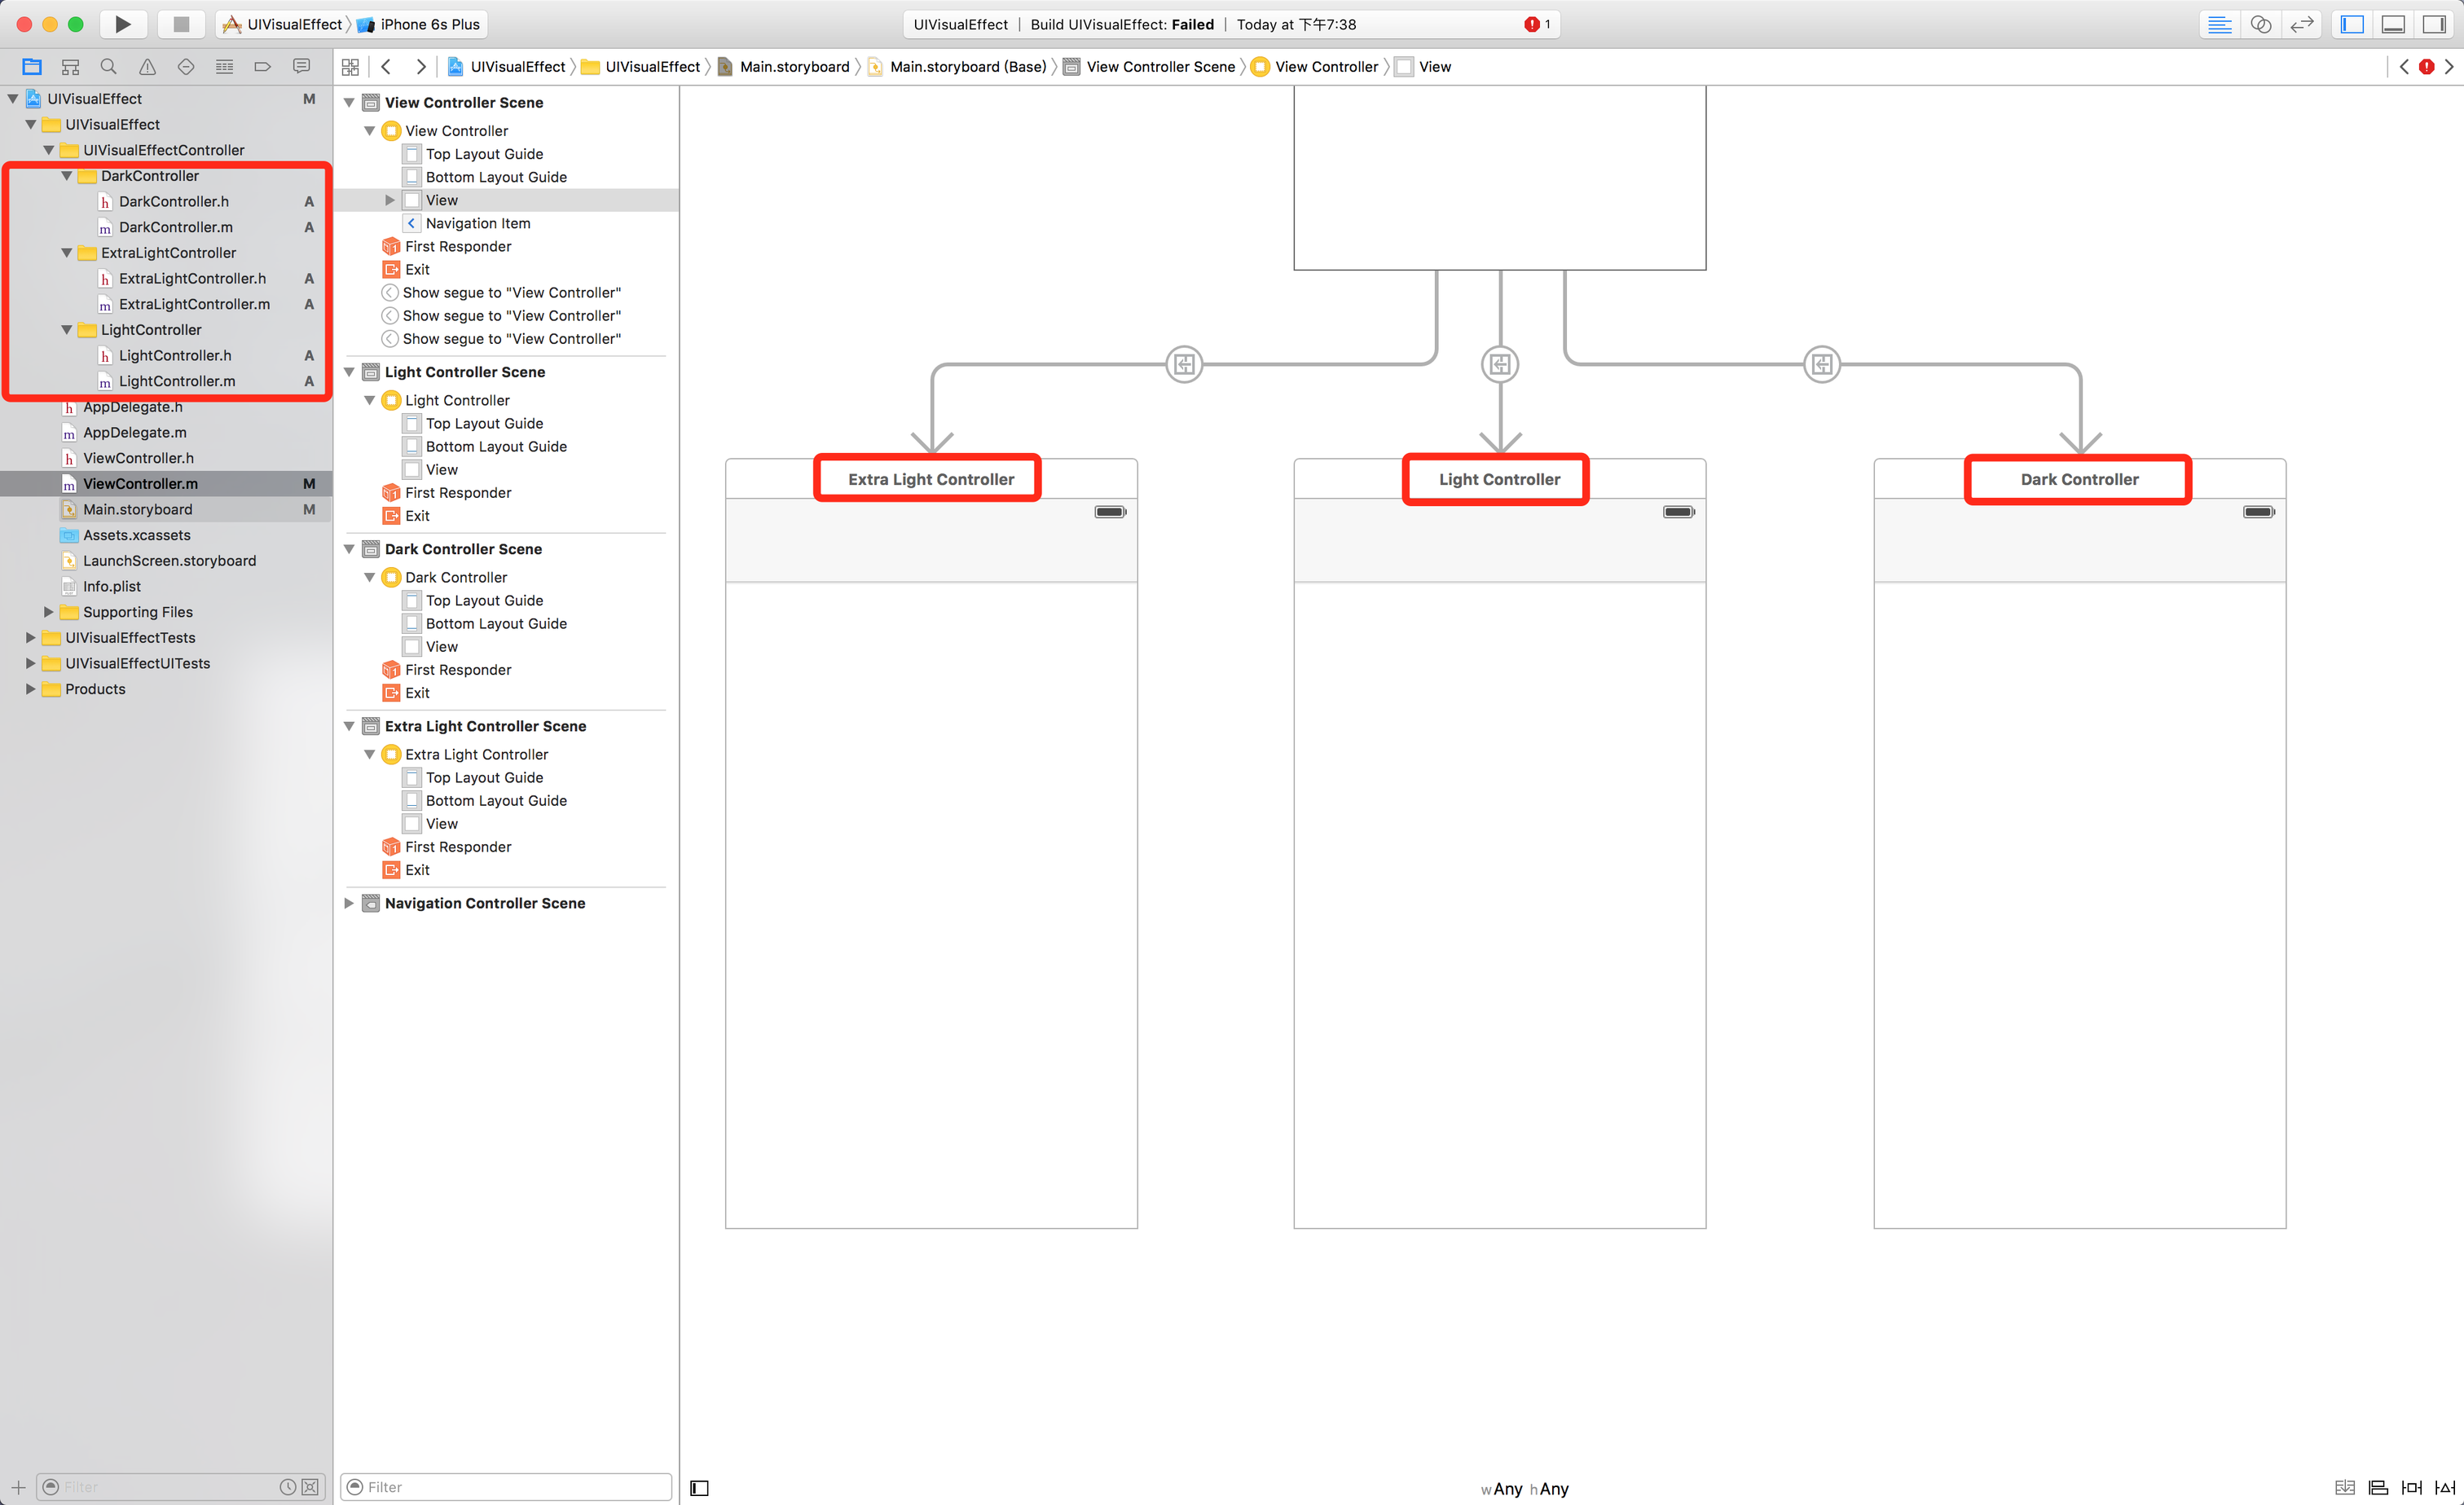Show the Breakpoint navigator icon
Viewport: 2464px width, 1505px height.
pyautogui.click(x=262, y=67)
